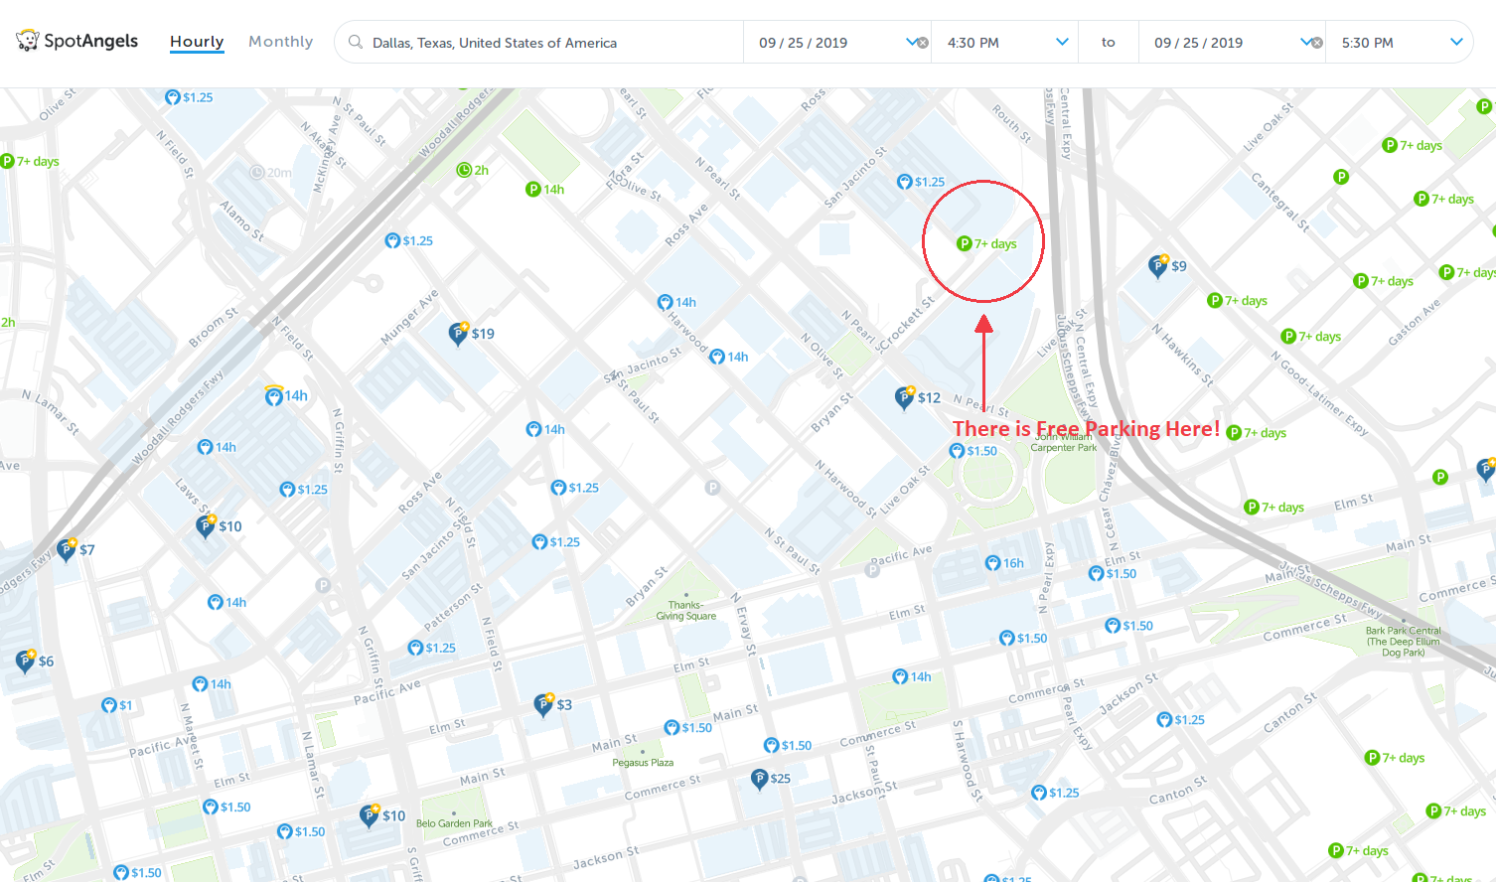Click the SpotAngels logo
1496x883 pixels.
[x=77, y=41]
